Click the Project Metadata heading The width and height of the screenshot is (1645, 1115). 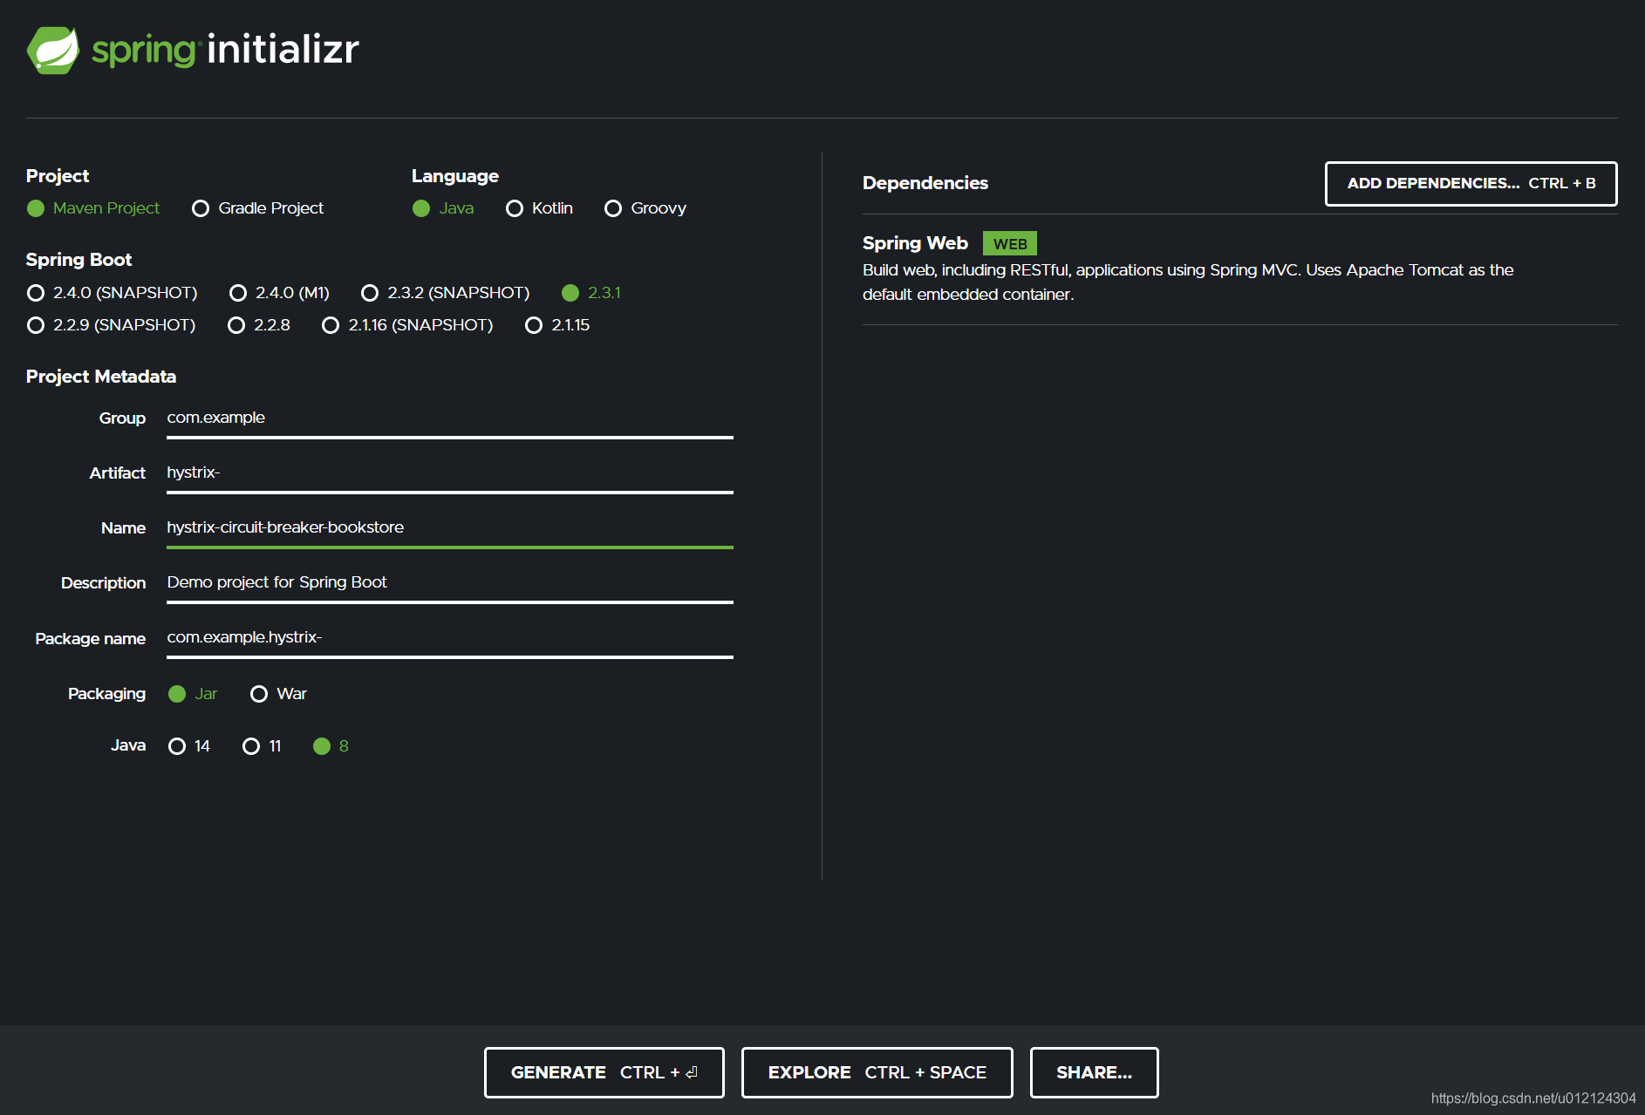point(101,377)
